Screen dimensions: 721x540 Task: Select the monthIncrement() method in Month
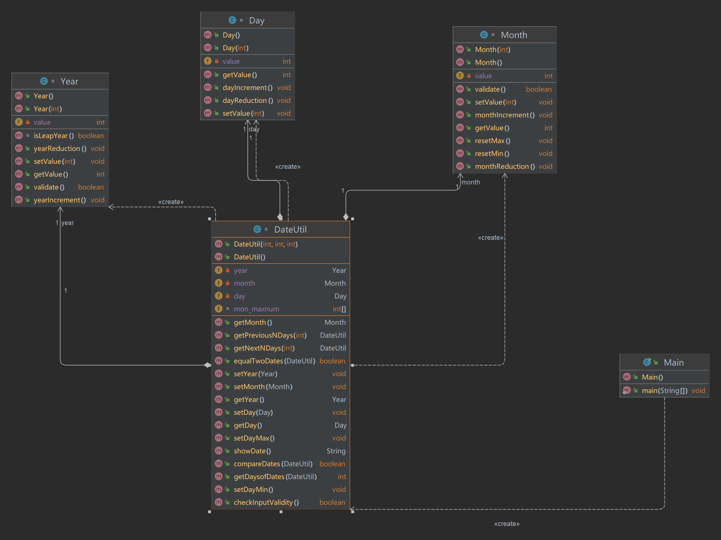[504, 115]
